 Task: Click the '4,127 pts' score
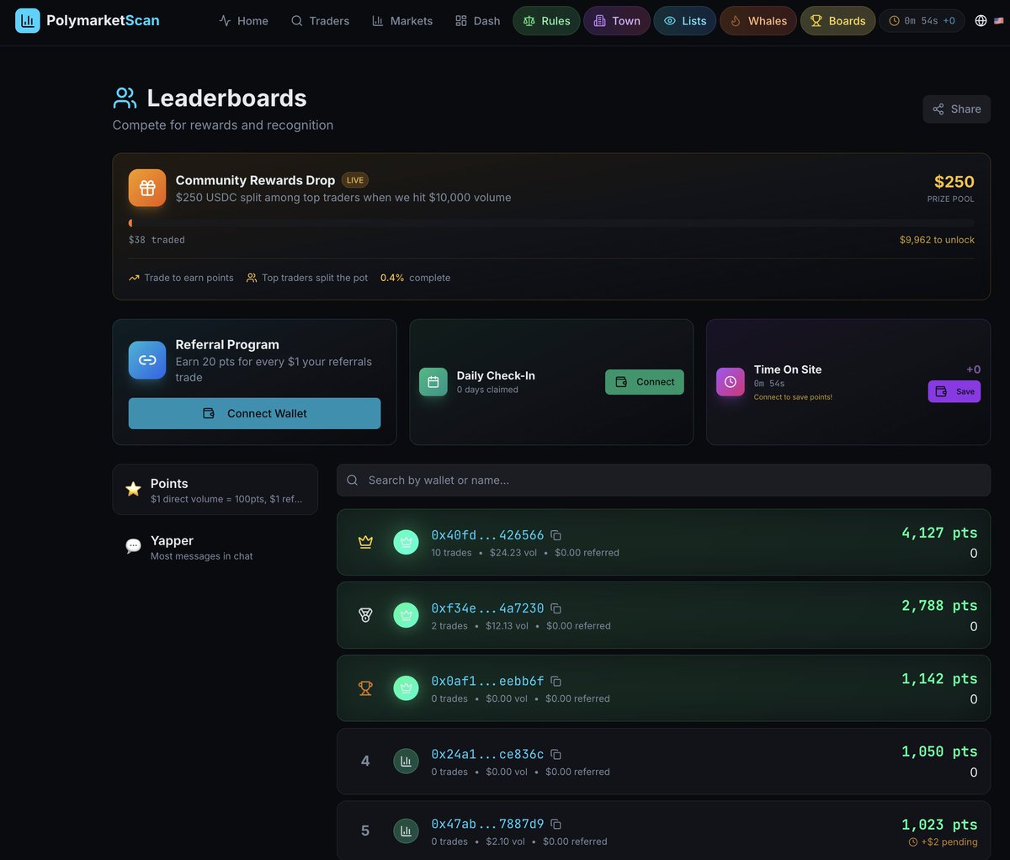point(939,533)
